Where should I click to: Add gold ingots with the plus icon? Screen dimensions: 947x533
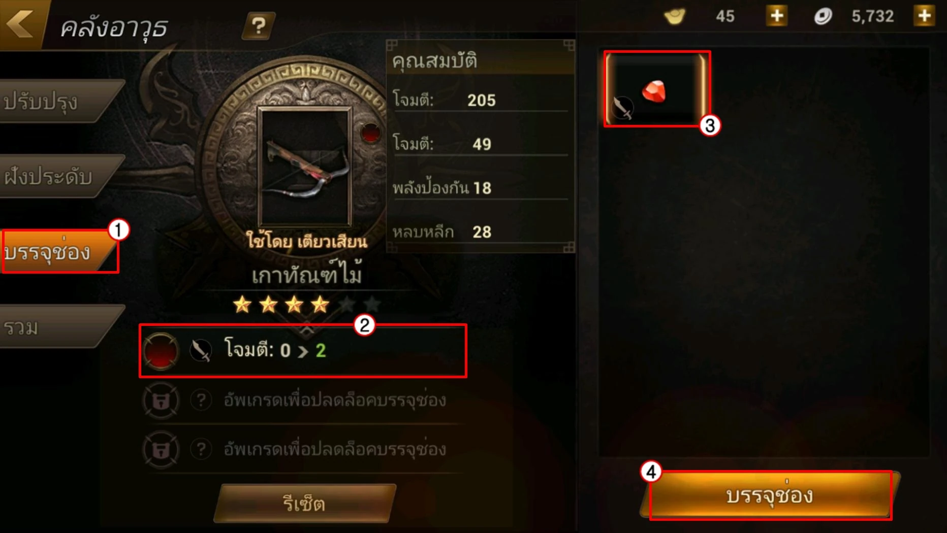point(777,16)
